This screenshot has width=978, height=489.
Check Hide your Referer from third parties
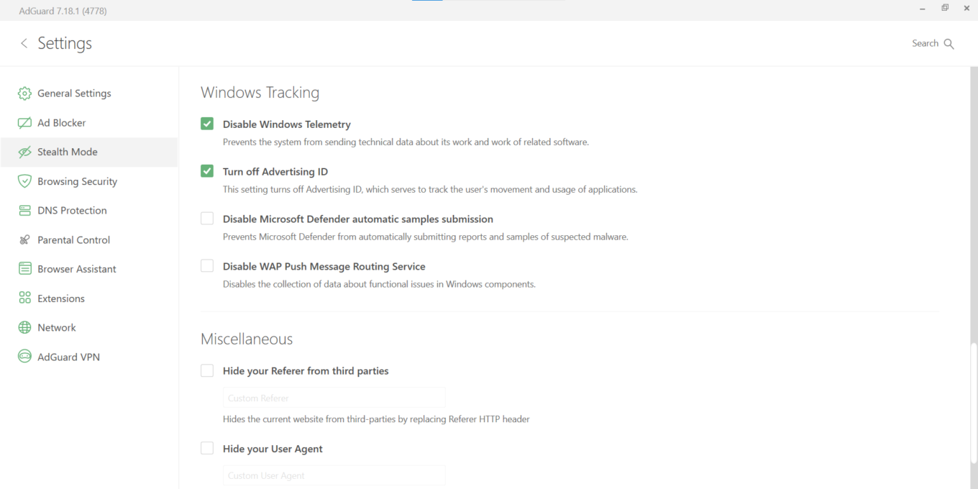(206, 370)
